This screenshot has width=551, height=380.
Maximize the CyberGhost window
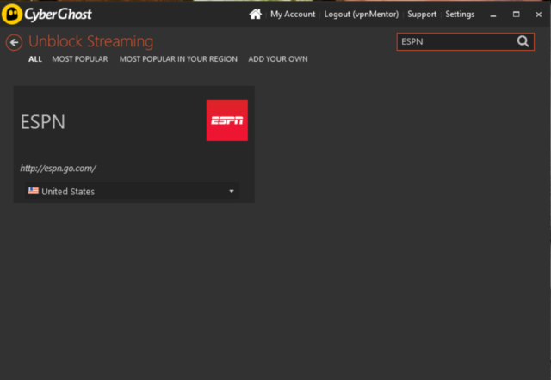click(x=516, y=15)
